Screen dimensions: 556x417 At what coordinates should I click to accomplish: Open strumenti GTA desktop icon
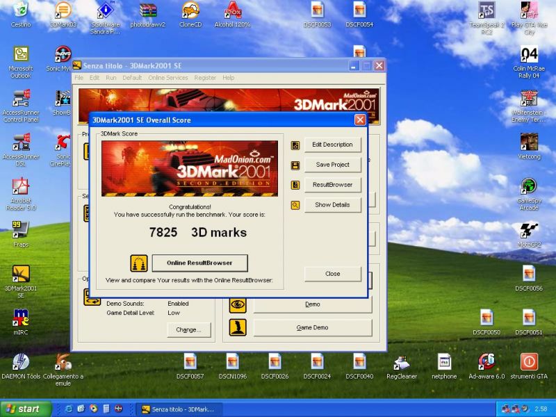(529, 367)
